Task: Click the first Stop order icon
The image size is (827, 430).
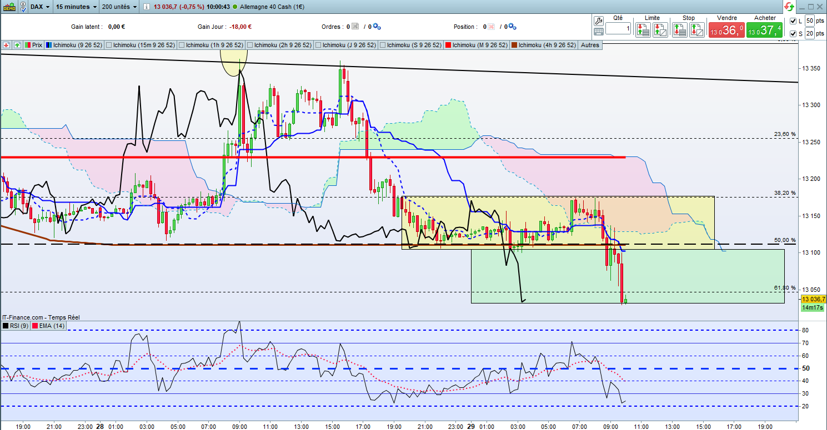Action: [680, 30]
